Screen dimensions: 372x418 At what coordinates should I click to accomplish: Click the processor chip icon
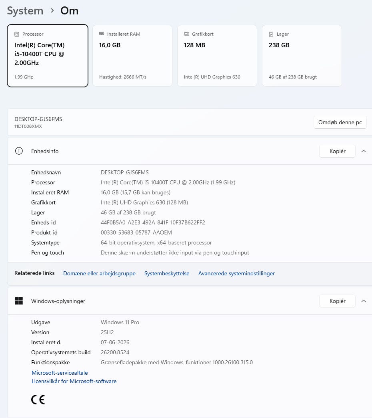(17, 34)
